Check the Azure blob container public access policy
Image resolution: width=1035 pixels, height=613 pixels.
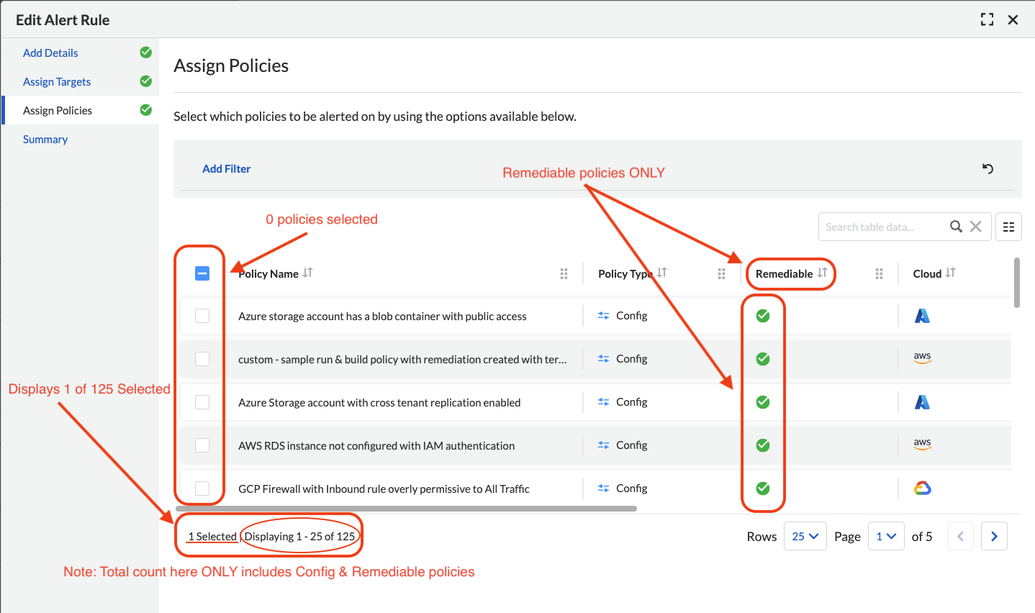point(202,316)
